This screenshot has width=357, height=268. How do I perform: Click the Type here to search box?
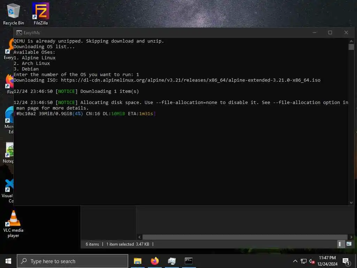(x=73, y=261)
